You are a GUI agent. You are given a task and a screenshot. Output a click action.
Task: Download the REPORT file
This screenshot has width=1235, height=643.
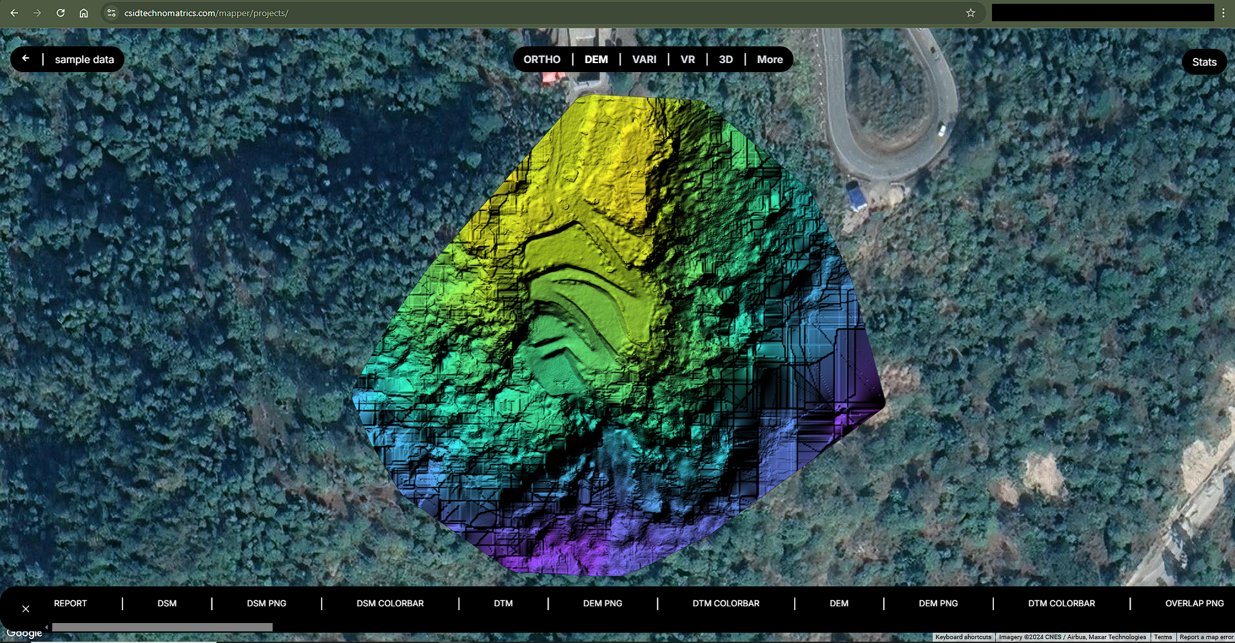pos(70,603)
